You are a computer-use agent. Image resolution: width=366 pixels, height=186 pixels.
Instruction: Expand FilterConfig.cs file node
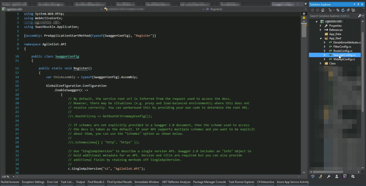click(x=325, y=47)
